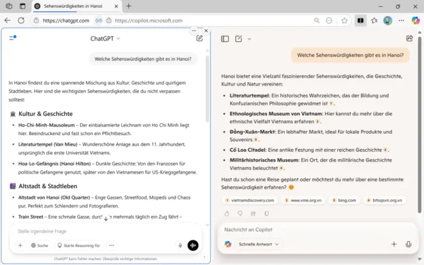
Task: Click the plus attach button in ChatGPT
Action: click(20, 245)
